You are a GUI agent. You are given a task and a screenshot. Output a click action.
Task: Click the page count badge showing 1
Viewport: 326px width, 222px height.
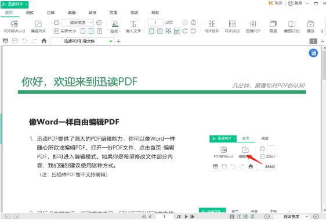pyautogui.click(x=313, y=41)
